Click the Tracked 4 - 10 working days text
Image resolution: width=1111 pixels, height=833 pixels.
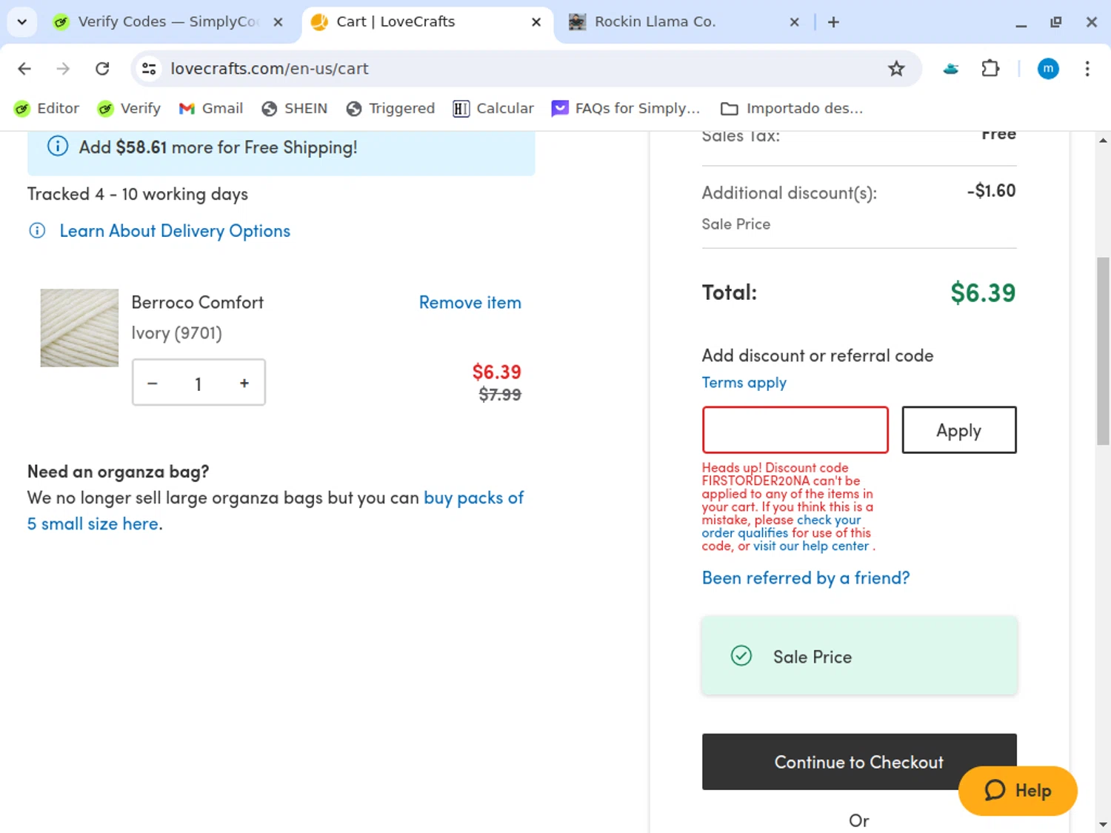coord(138,194)
